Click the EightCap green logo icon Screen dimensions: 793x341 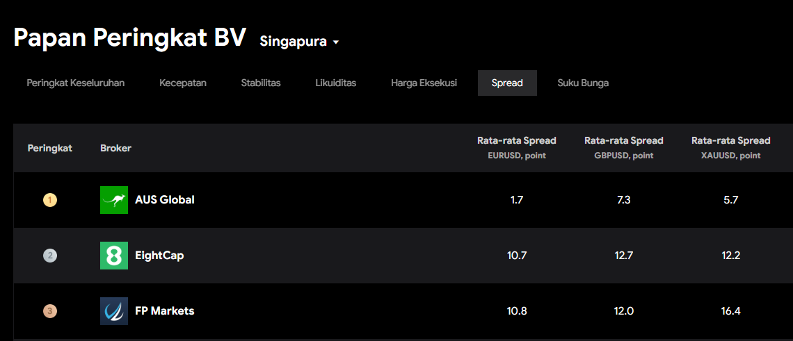114,256
